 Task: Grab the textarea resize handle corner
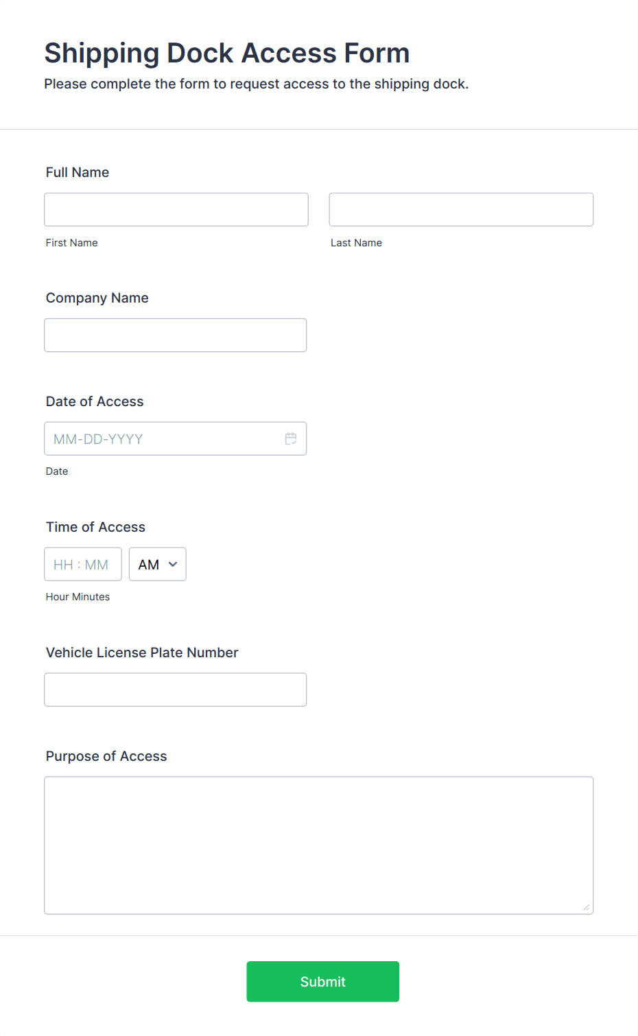pyautogui.click(x=587, y=907)
